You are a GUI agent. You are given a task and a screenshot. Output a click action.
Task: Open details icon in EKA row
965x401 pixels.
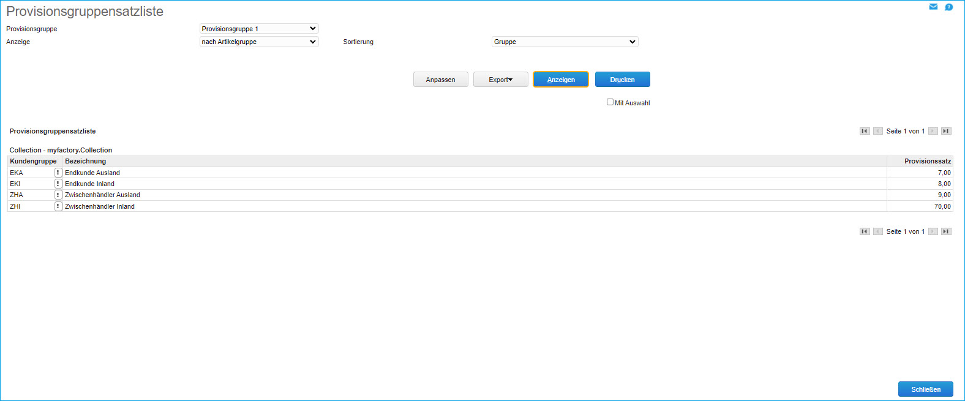pyautogui.click(x=58, y=173)
